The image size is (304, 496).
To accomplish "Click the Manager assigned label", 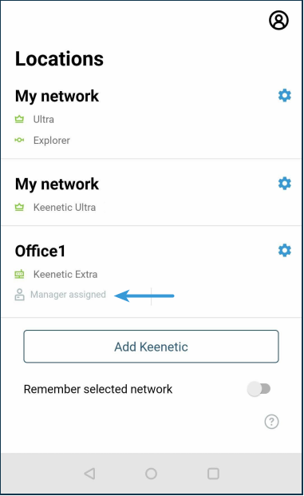I will click(68, 295).
